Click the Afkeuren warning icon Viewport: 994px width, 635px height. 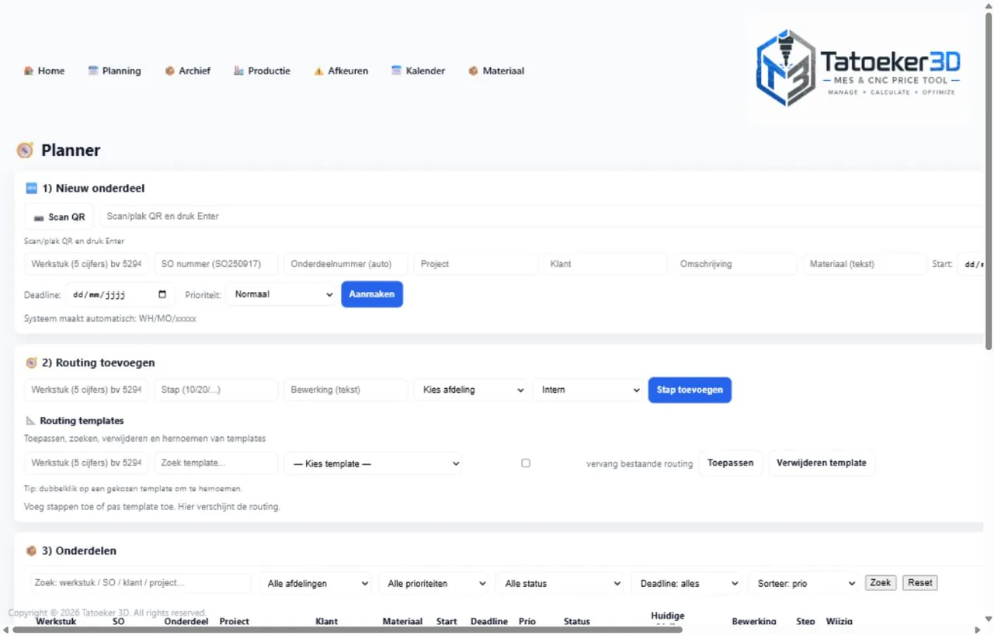tap(318, 71)
